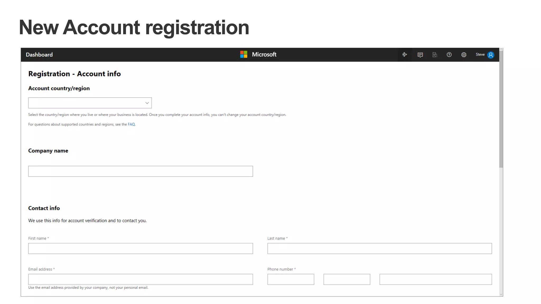This screenshot has height=304, width=541.
Task: Open the Dashboard header item
Action: [x=39, y=55]
